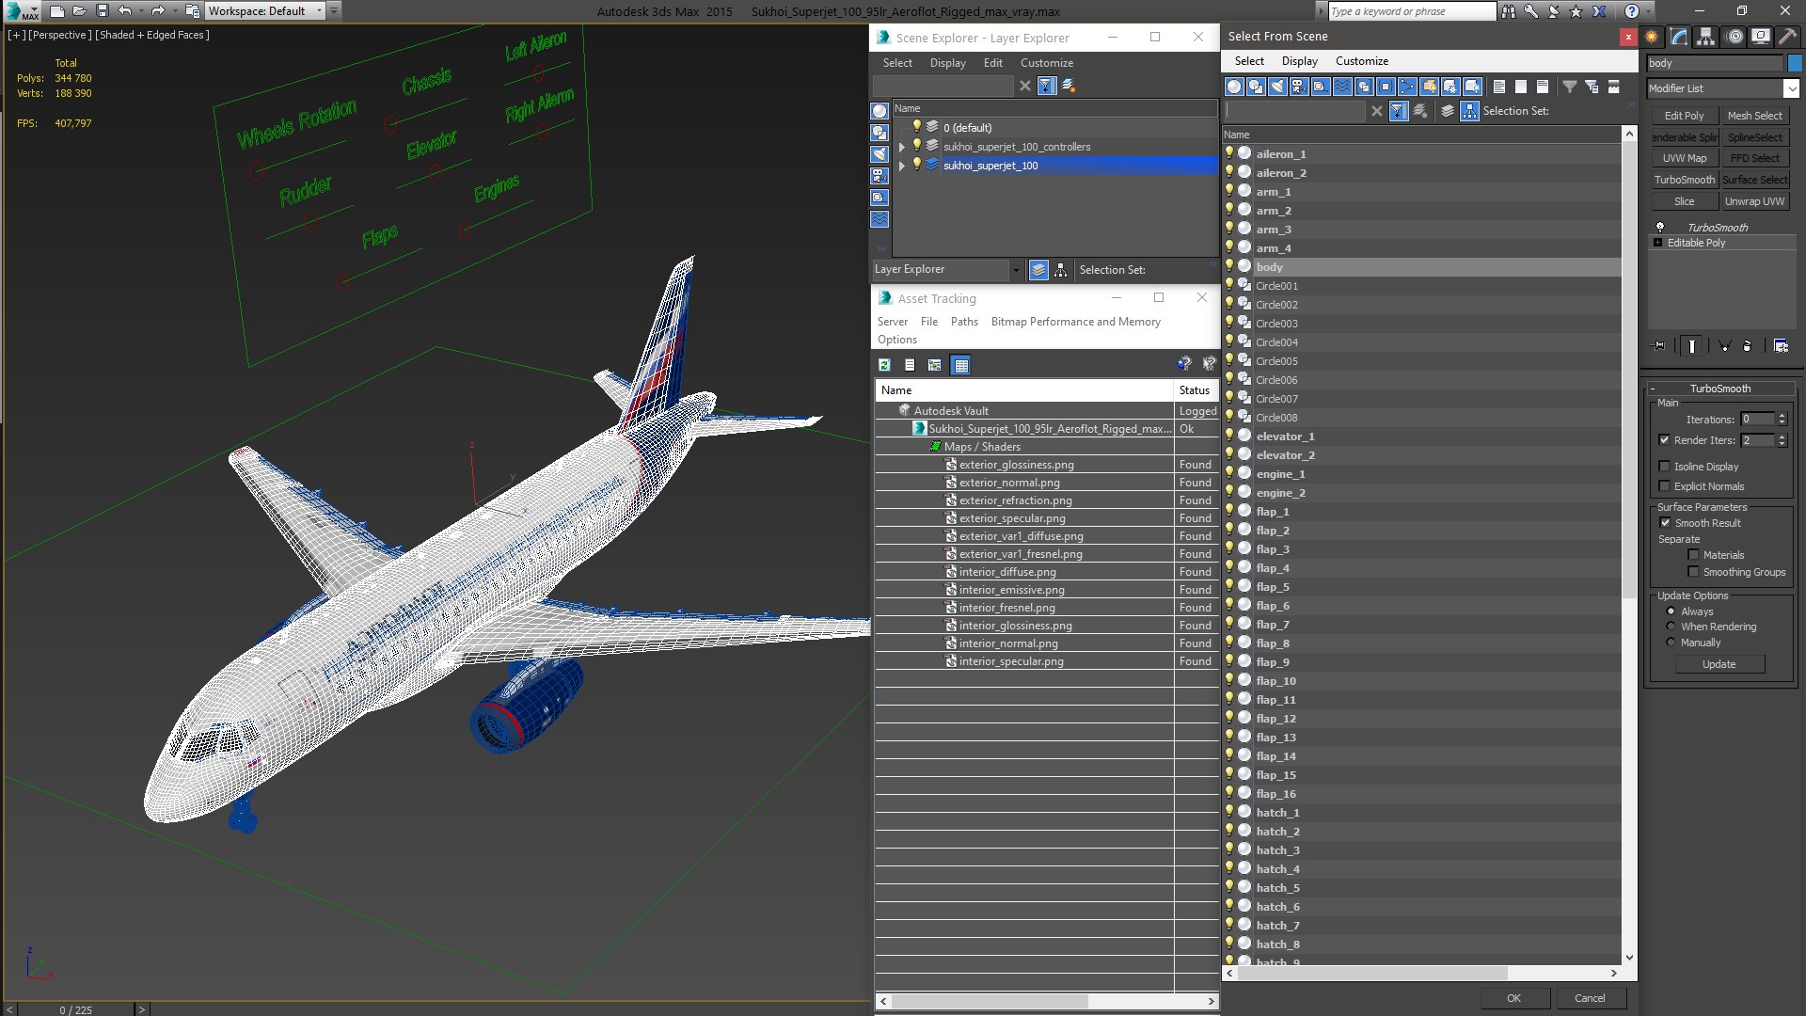
Task: Enable the Separate by Materials checkbox
Action: point(1693,555)
